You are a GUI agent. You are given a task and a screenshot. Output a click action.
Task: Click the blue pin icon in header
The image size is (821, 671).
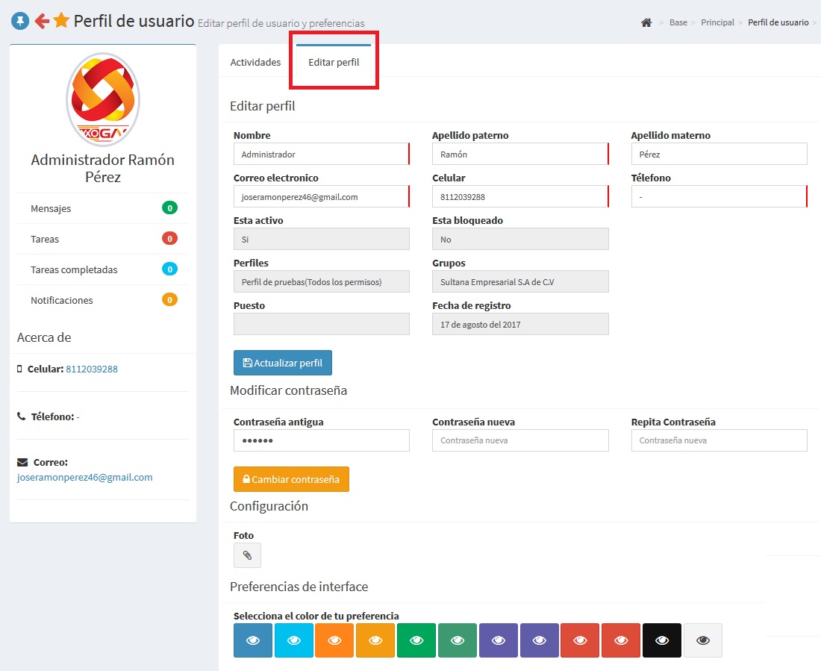point(20,22)
